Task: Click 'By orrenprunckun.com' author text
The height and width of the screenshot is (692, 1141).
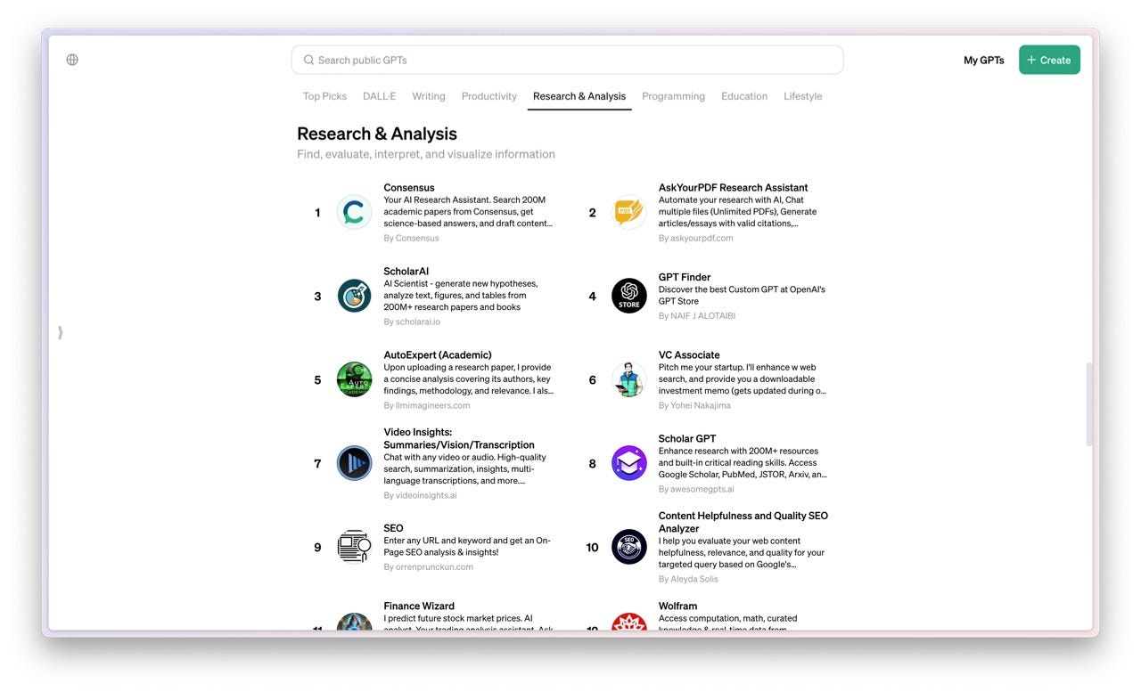Action: click(428, 566)
